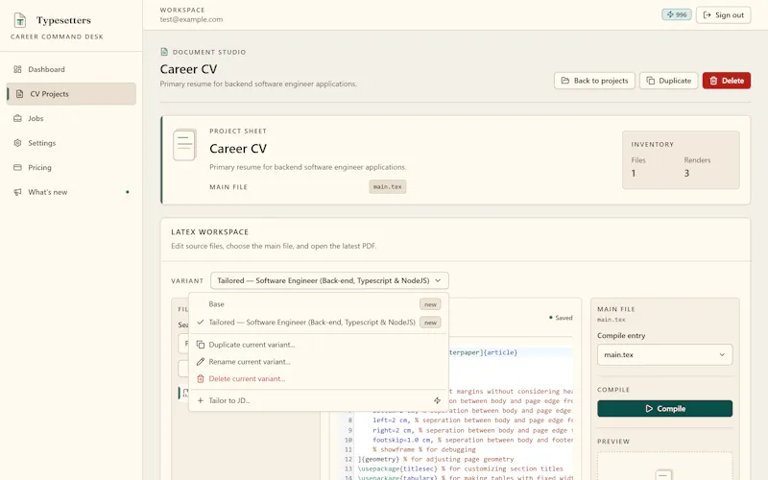This screenshot has height=480, width=768.
Task: Click the What's new megaphone icon
Action: click(x=17, y=192)
